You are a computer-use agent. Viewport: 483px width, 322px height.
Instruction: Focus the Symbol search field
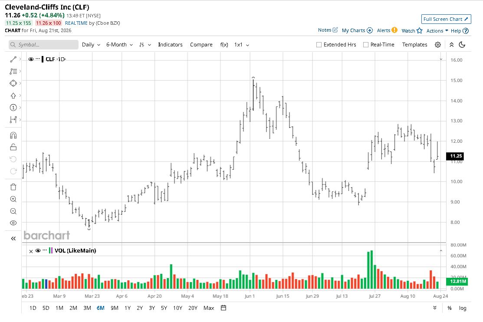click(43, 45)
